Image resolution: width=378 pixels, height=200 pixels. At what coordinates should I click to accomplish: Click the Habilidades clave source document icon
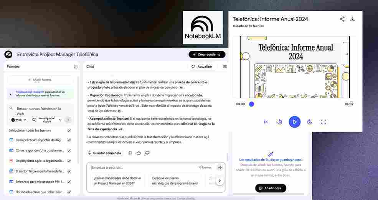point(12,192)
